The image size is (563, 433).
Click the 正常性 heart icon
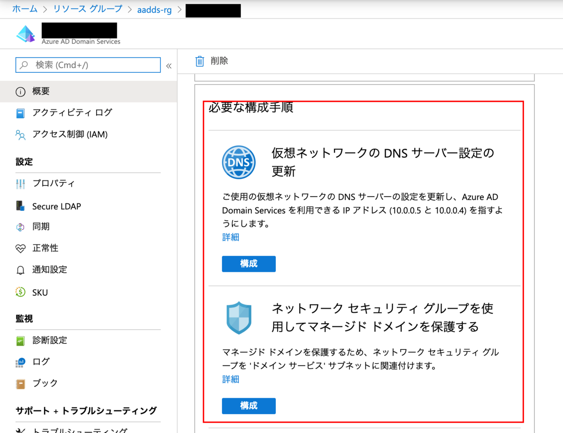(x=20, y=248)
